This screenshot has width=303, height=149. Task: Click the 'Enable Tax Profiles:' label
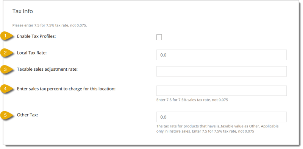pos(36,36)
